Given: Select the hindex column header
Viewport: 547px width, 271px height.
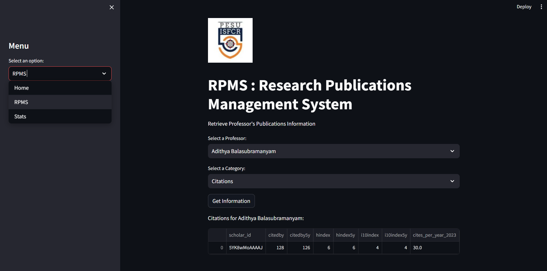Looking at the screenshot, I should pos(323,235).
